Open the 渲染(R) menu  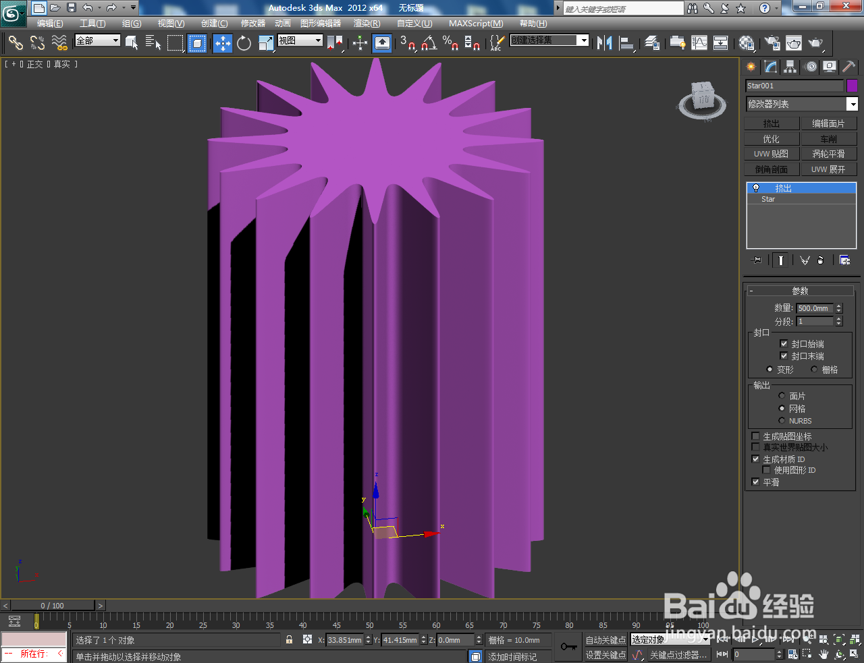point(367,24)
